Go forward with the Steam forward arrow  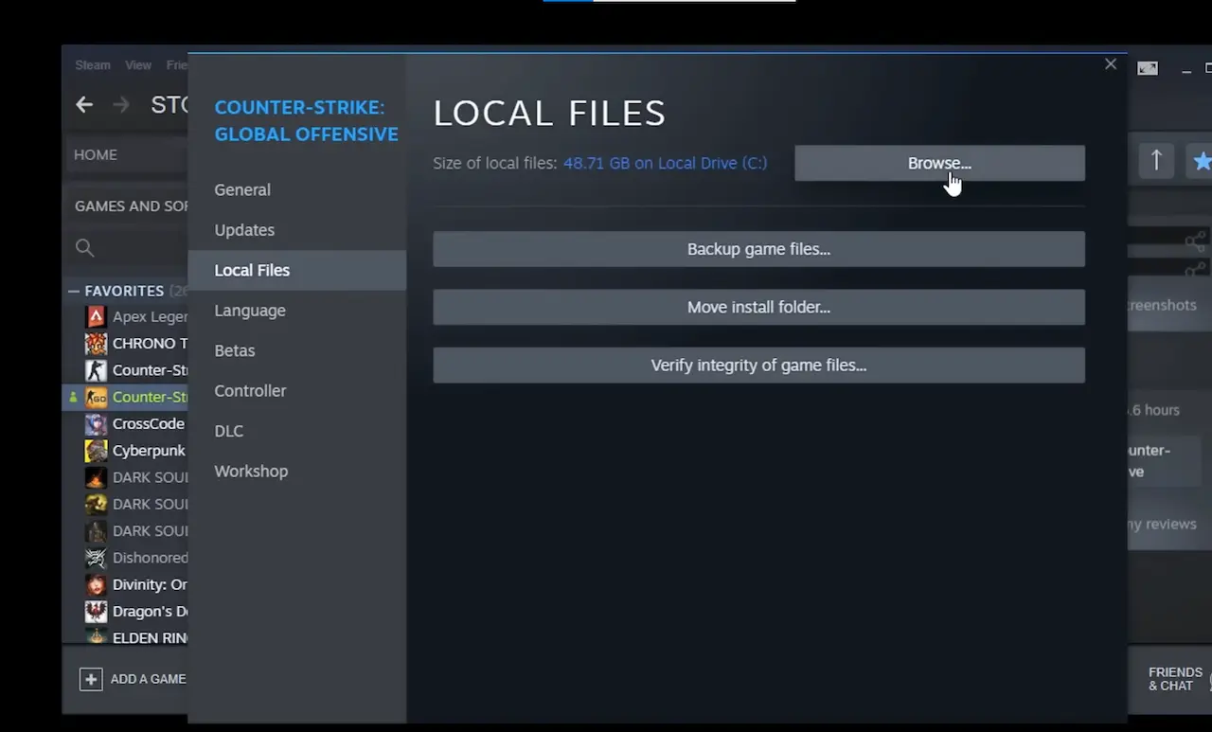pos(121,105)
